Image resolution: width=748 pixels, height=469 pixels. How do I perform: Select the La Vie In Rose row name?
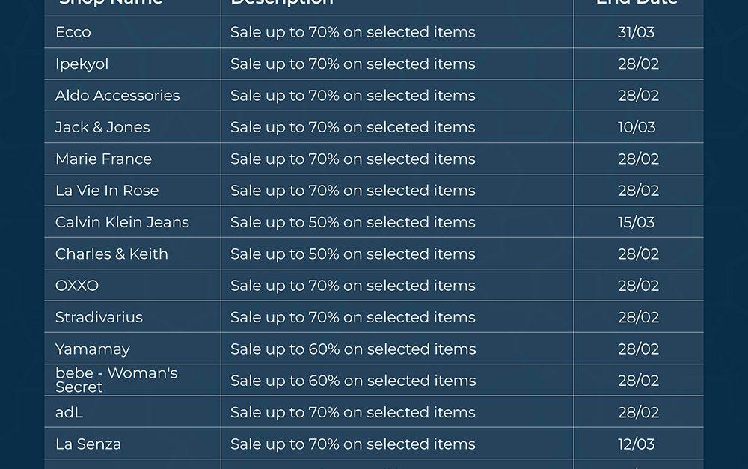pos(107,191)
